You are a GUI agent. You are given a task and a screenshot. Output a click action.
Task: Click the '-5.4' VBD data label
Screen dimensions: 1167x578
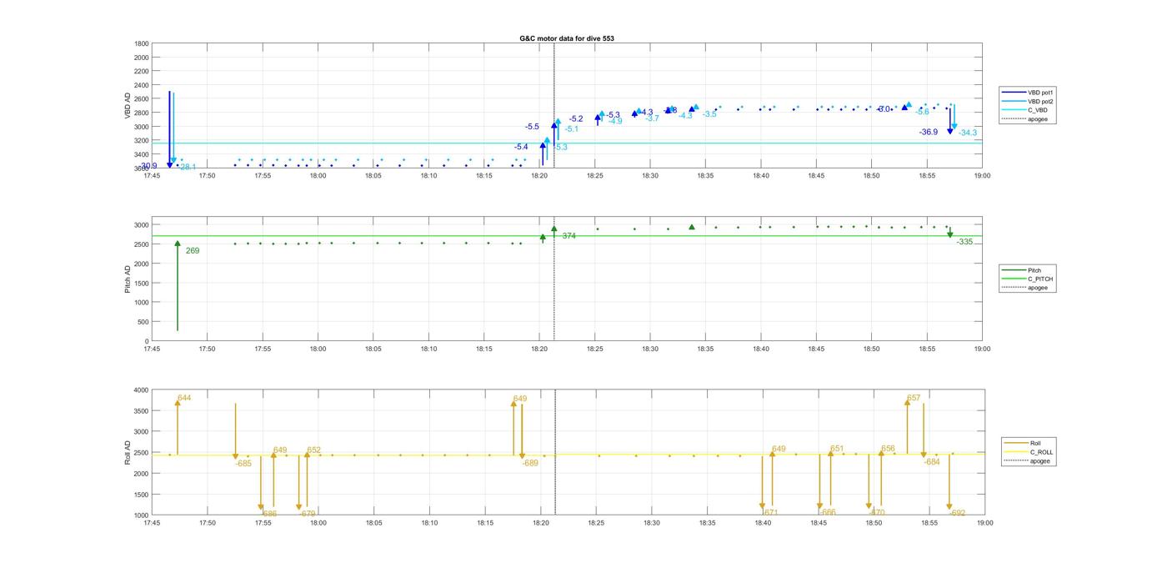coord(521,147)
